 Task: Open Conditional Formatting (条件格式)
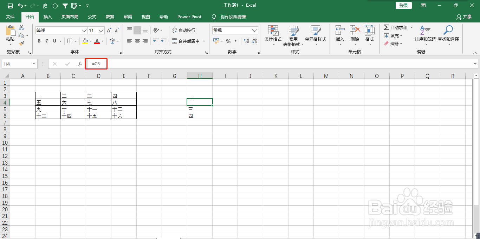(x=273, y=35)
